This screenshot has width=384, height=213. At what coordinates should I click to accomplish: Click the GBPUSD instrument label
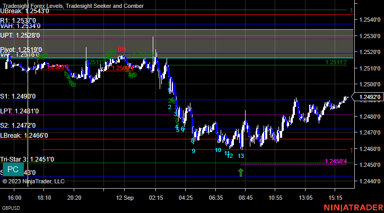coord(11,208)
